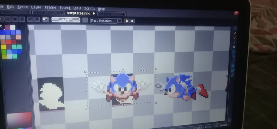The width and height of the screenshot is (277, 129).
Task: Select the Rectangular Marquee tool
Action: point(235,29)
